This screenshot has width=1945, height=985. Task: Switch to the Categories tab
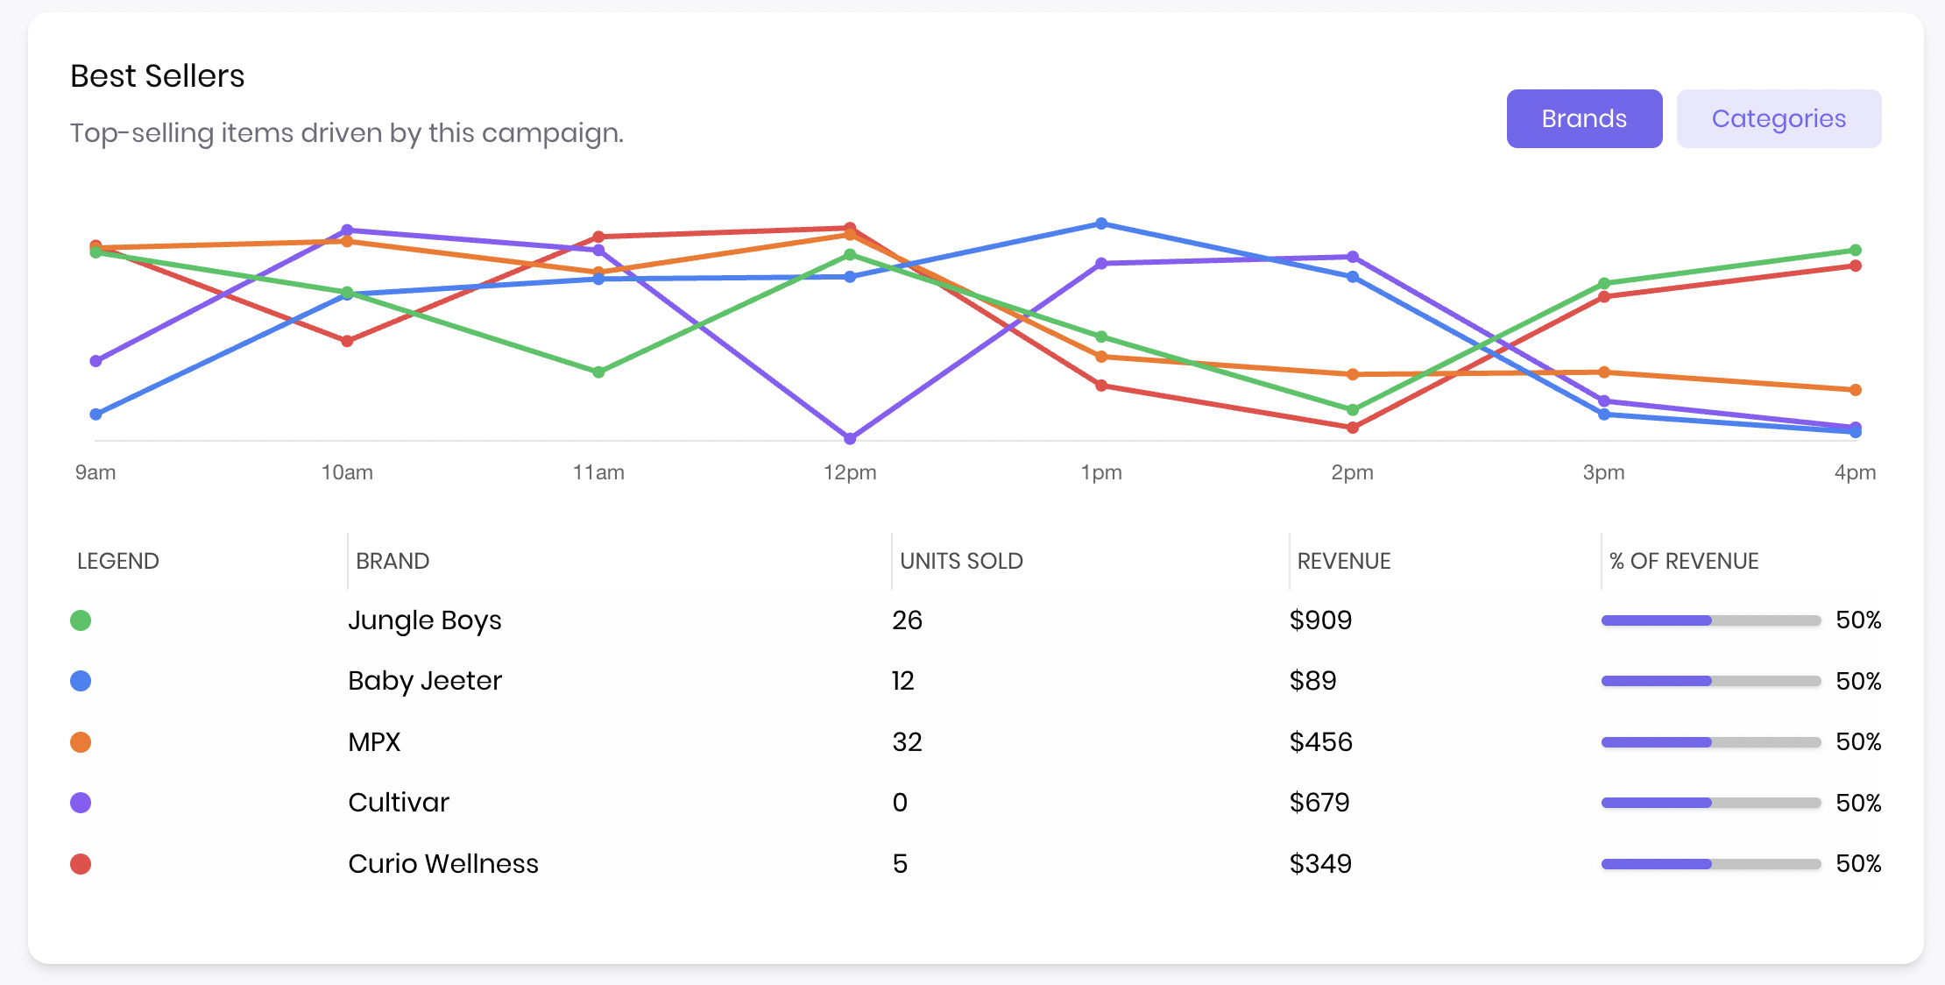[x=1779, y=118]
